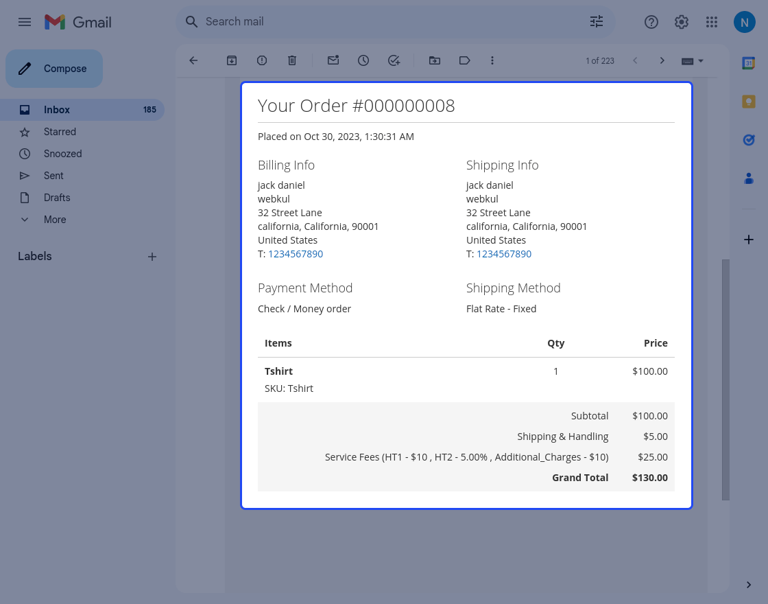Go to newer email arrow
768x604 pixels.
pos(635,60)
